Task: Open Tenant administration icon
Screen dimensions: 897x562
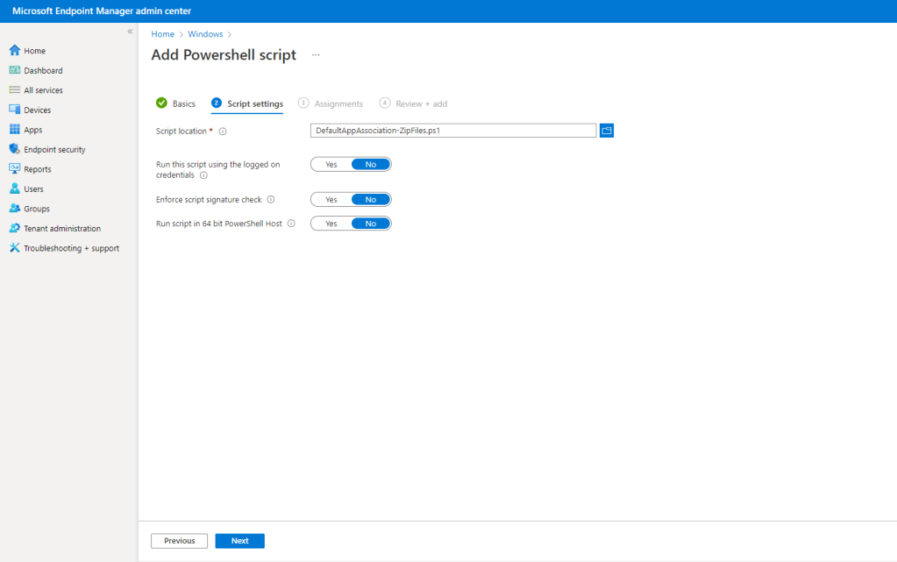Action: pos(14,228)
